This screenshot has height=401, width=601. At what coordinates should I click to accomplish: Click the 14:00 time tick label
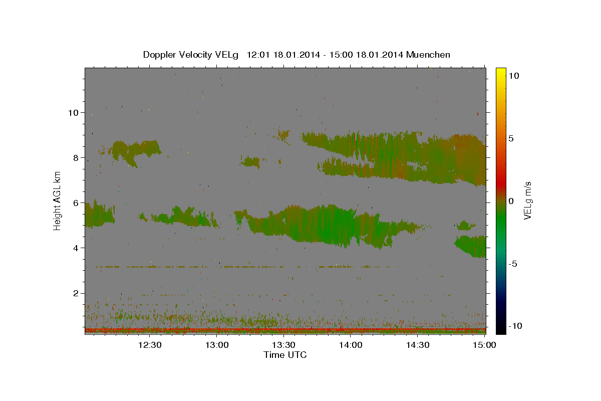351,345
